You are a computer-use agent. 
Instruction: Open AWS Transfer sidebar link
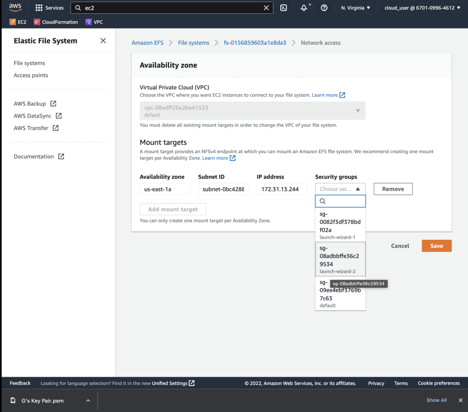(31, 128)
